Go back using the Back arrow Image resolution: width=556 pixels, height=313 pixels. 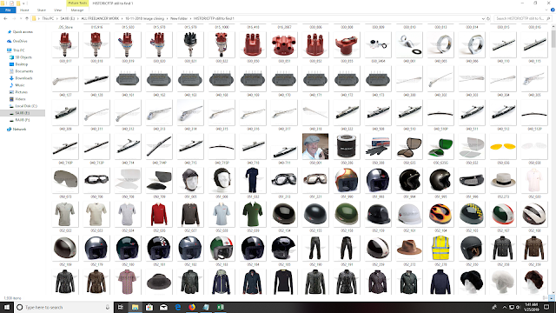(x=5, y=18)
